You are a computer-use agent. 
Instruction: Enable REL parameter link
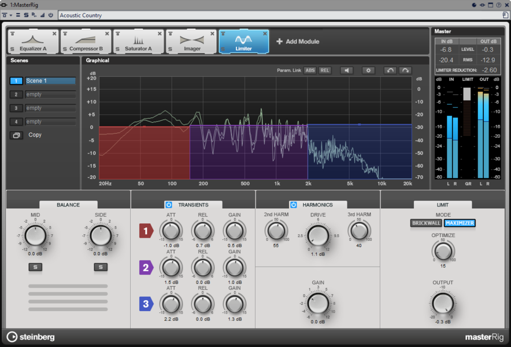[325, 71]
